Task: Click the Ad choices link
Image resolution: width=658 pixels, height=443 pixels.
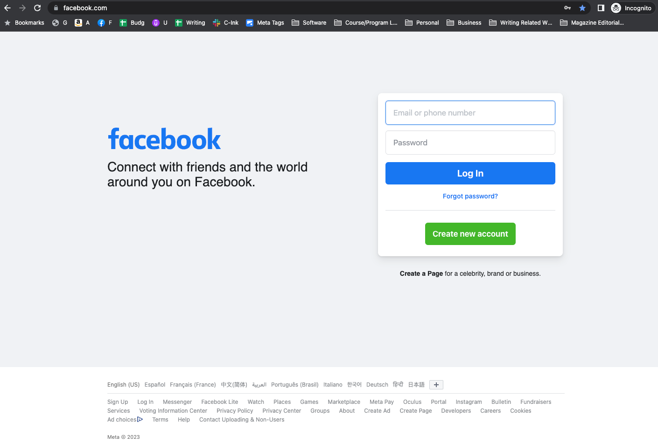Action: pos(125,420)
